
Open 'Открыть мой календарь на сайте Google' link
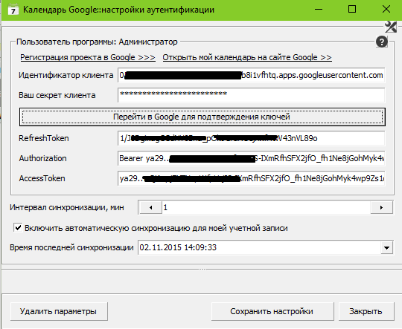pos(247,57)
